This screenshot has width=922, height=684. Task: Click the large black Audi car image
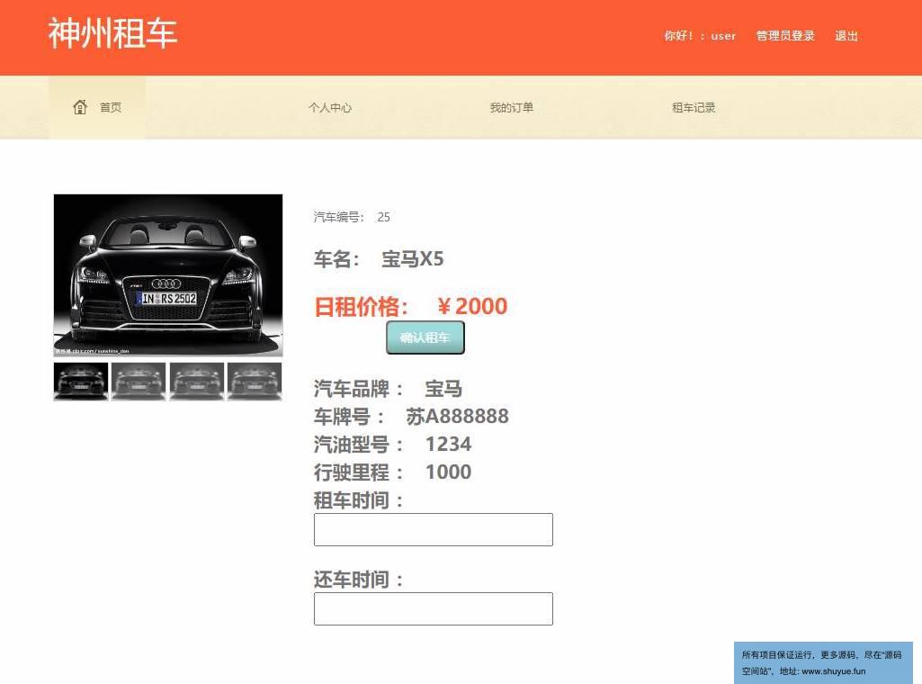click(168, 275)
